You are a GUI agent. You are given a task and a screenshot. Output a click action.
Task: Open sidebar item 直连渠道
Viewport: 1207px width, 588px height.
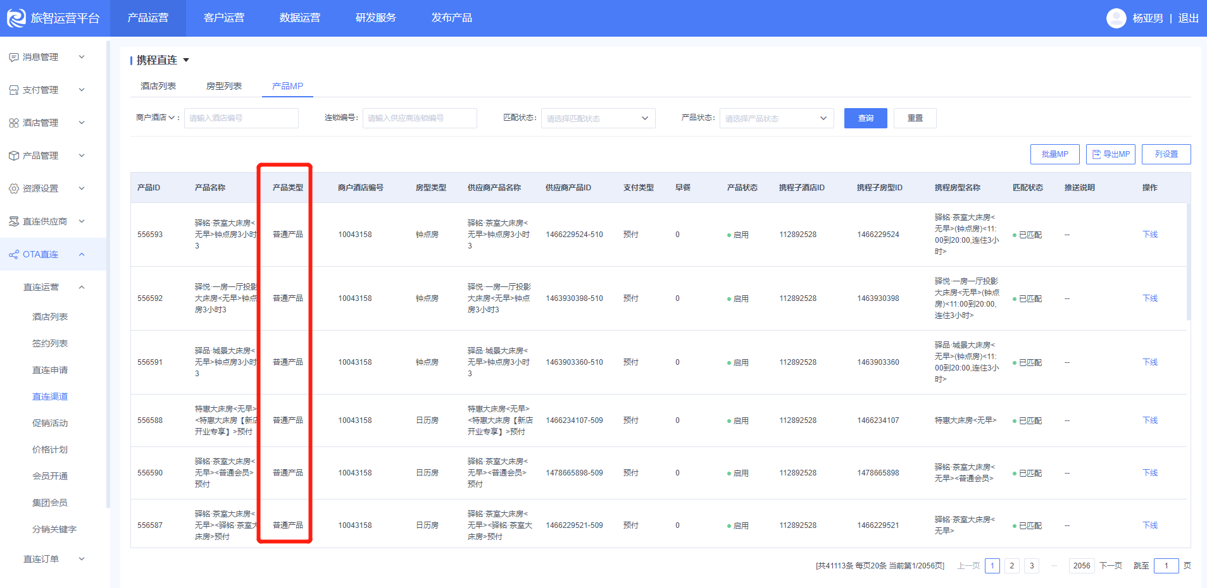(50, 396)
